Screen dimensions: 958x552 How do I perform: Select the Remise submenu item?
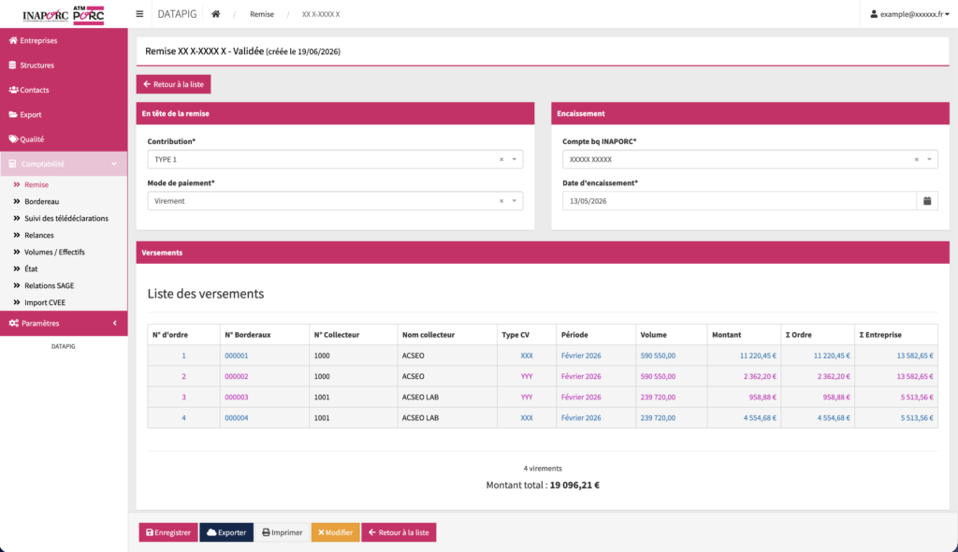(x=36, y=184)
